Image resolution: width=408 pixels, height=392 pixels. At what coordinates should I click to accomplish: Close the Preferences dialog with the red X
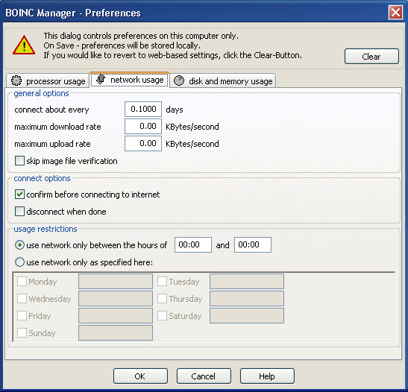click(395, 12)
